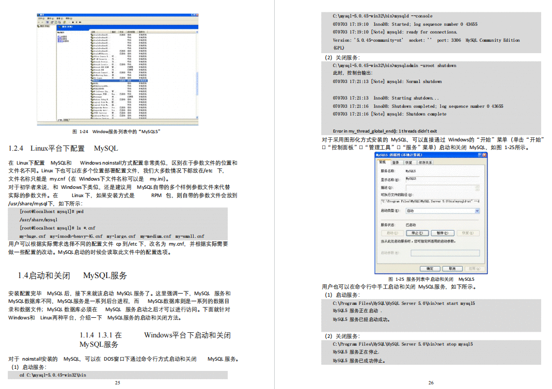The height and width of the screenshot is (389, 552).
Task: Sort the services list by 名称 column
Action: (x=94, y=32)
